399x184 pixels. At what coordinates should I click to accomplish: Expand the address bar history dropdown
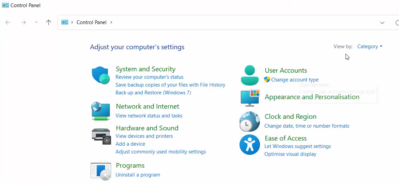click(x=382, y=23)
